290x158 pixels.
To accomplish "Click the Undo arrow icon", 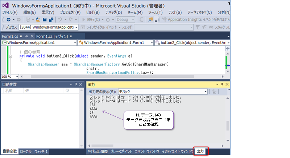I will click(60, 20).
